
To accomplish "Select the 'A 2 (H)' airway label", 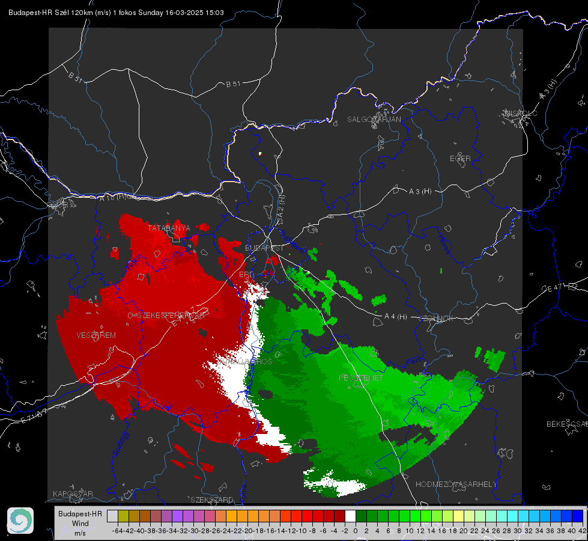I will [x=280, y=206].
